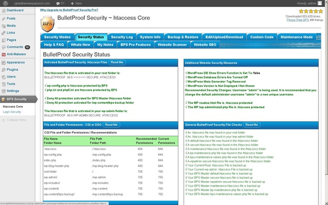The image size is (328, 205).
Task: Click the Collapse menu arrow icon
Action: pyautogui.click(x=3, y=120)
